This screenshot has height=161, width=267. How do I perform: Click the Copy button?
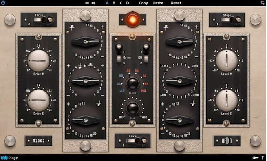pyautogui.click(x=143, y=3)
